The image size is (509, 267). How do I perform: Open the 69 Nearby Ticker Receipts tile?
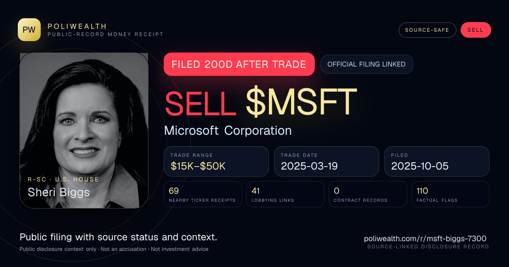pos(203,194)
